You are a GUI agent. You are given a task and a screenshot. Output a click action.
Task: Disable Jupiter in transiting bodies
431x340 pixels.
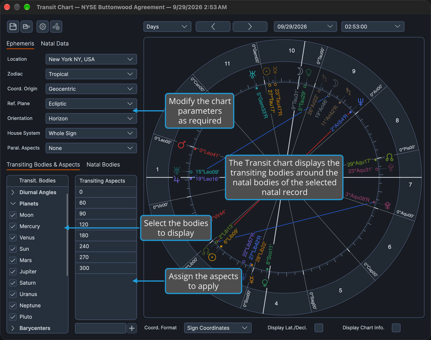click(x=13, y=272)
